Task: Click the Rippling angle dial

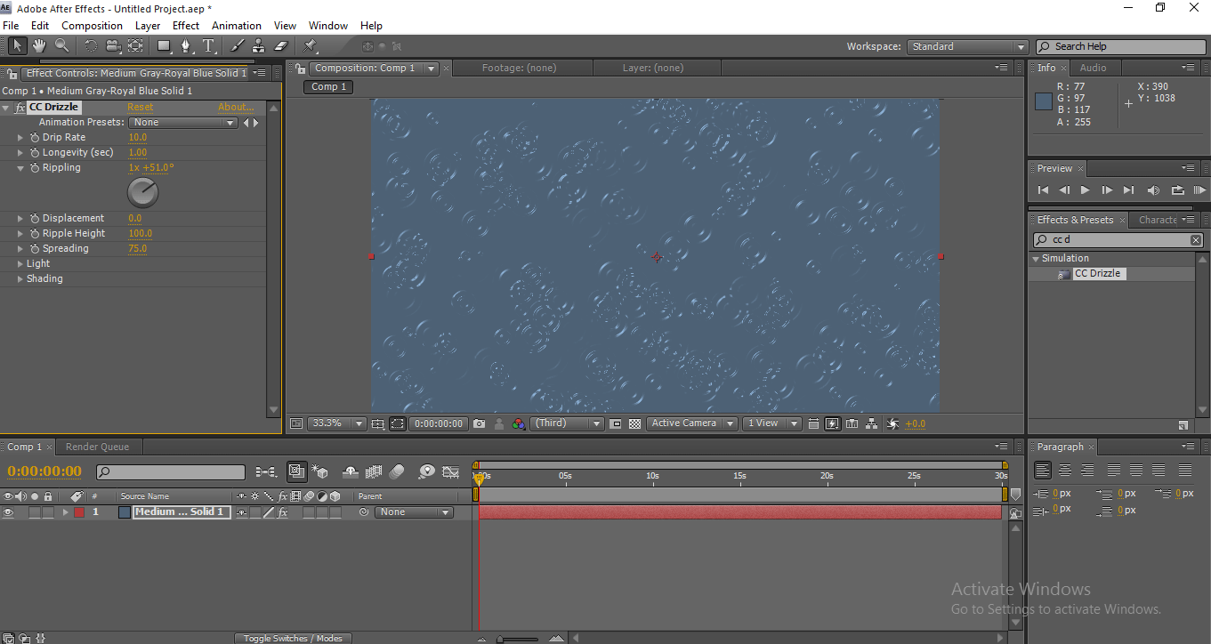Action: [142, 191]
